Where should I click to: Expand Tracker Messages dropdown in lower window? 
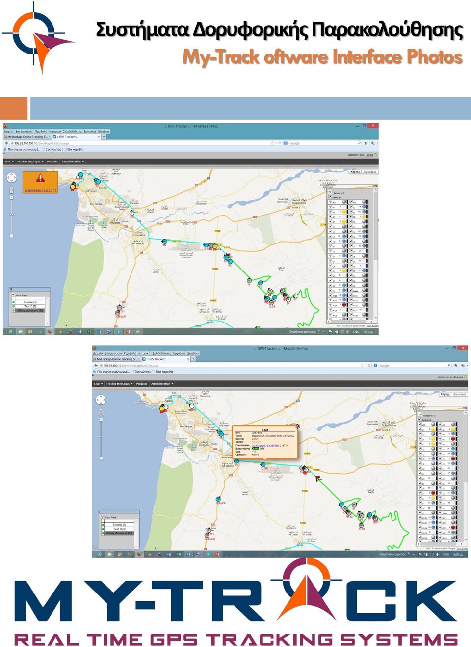(119, 384)
